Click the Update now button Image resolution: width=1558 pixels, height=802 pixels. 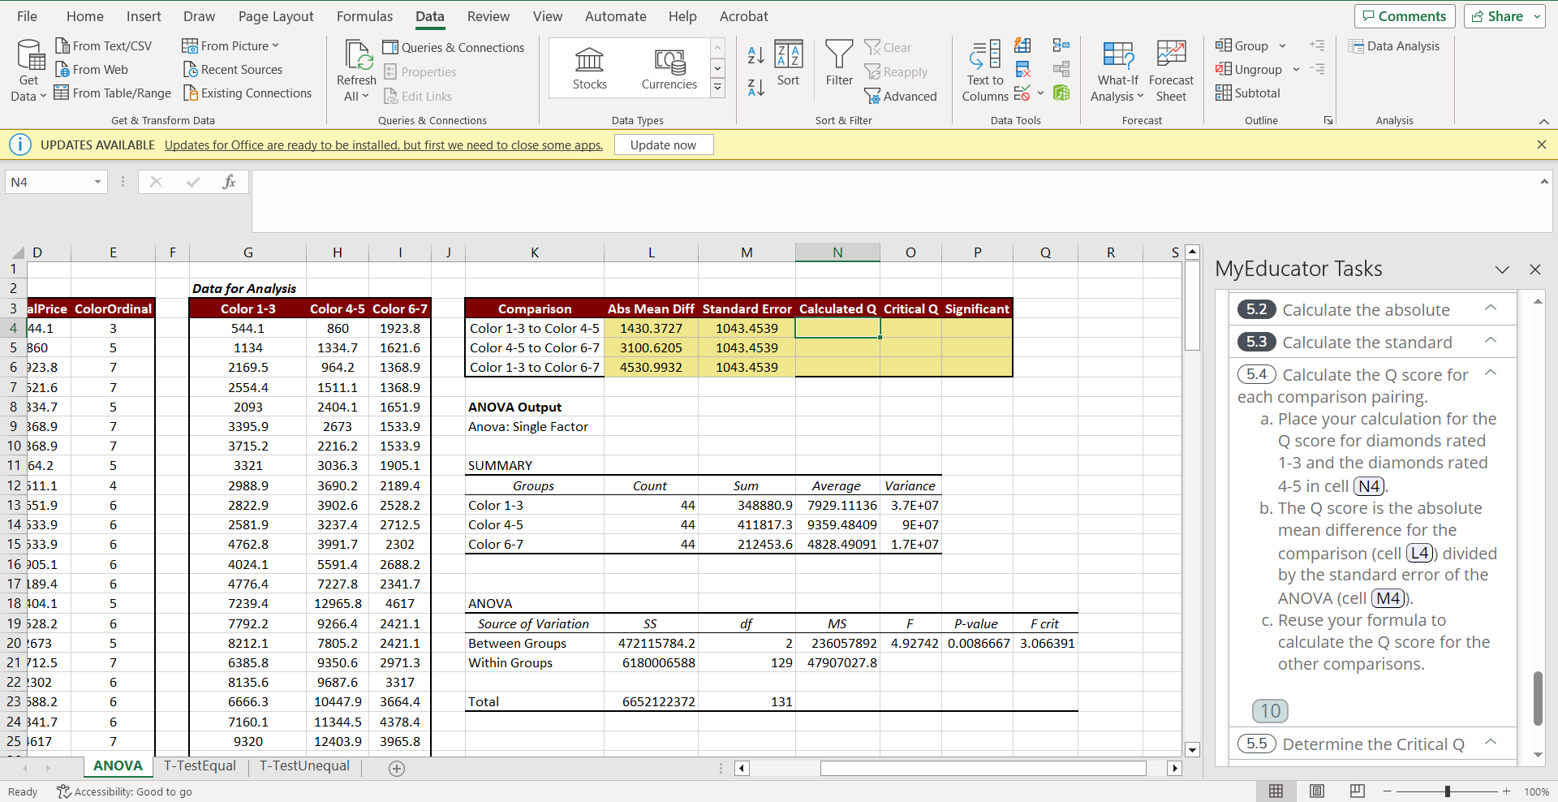(x=663, y=145)
